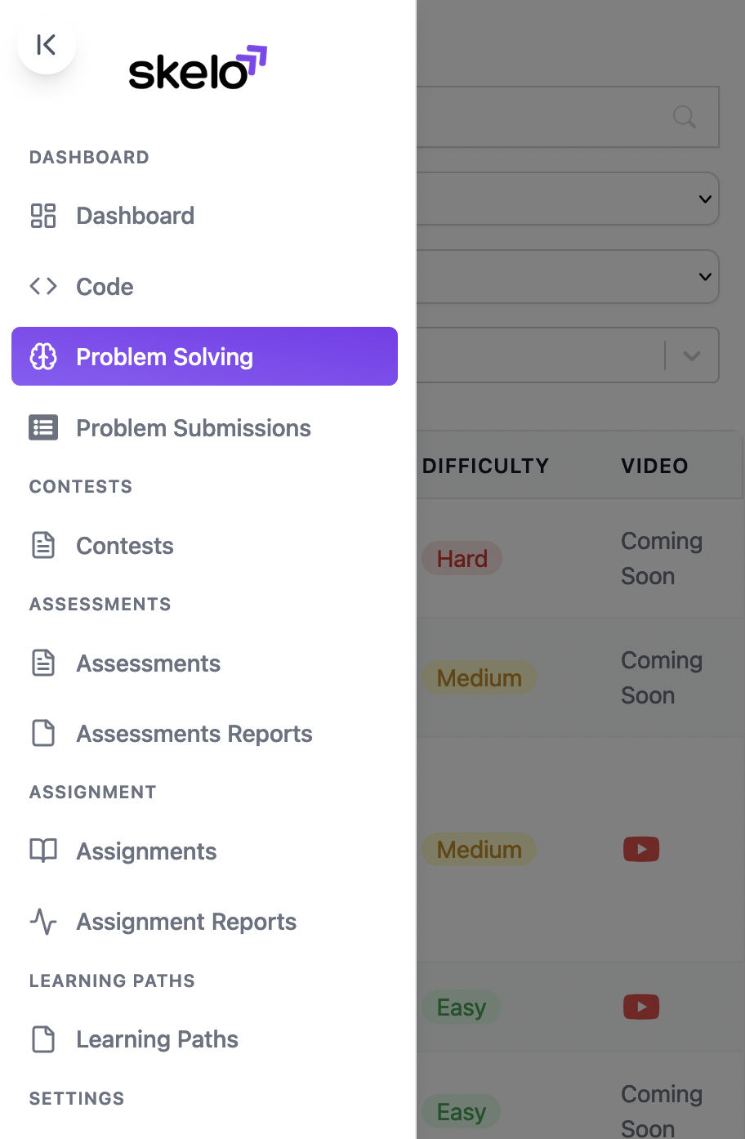Play the YouTube video for the Medium problem
Viewport: 745px width, 1139px height.
641,850
